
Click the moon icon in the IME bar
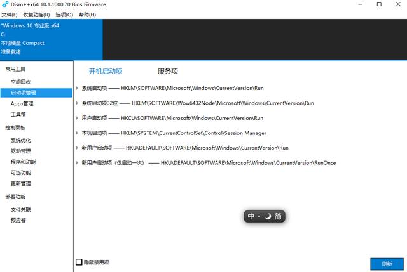pos(268,216)
